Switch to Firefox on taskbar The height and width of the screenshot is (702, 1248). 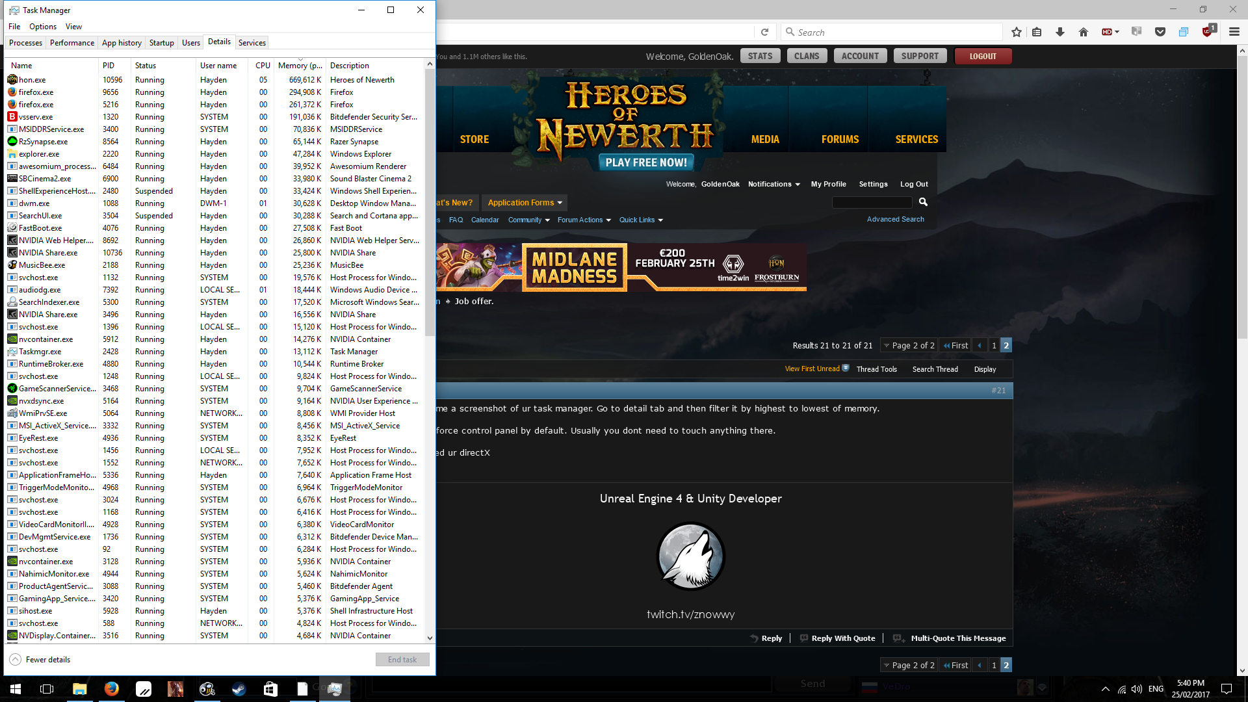tap(112, 688)
